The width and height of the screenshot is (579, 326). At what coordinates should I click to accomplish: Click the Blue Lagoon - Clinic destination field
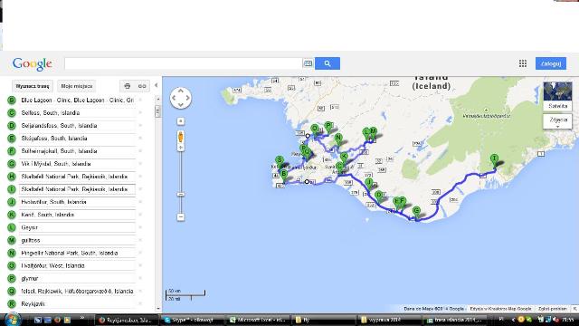[78, 101]
